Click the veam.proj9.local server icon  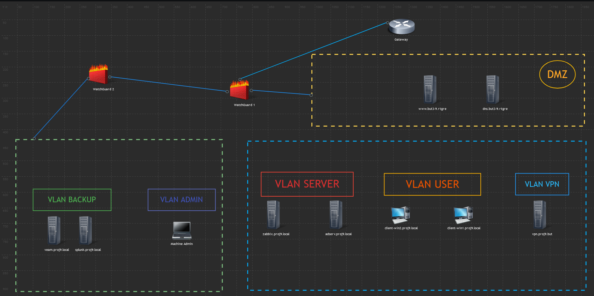coord(54,231)
